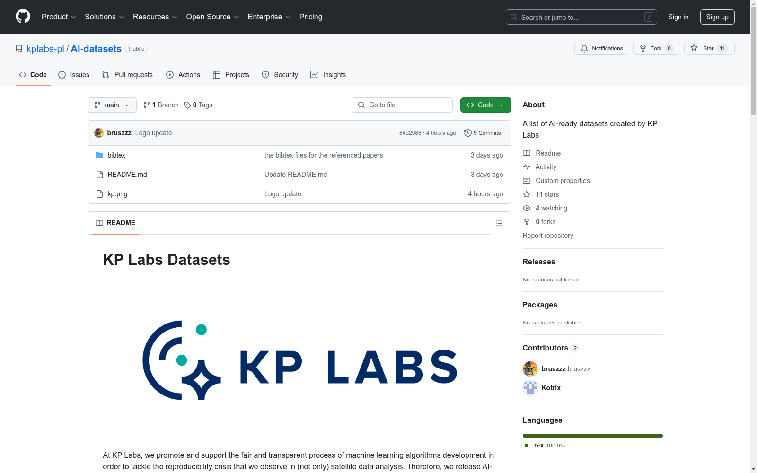Expand the Solutions menu
This screenshot has height=473, width=757.
pos(105,17)
